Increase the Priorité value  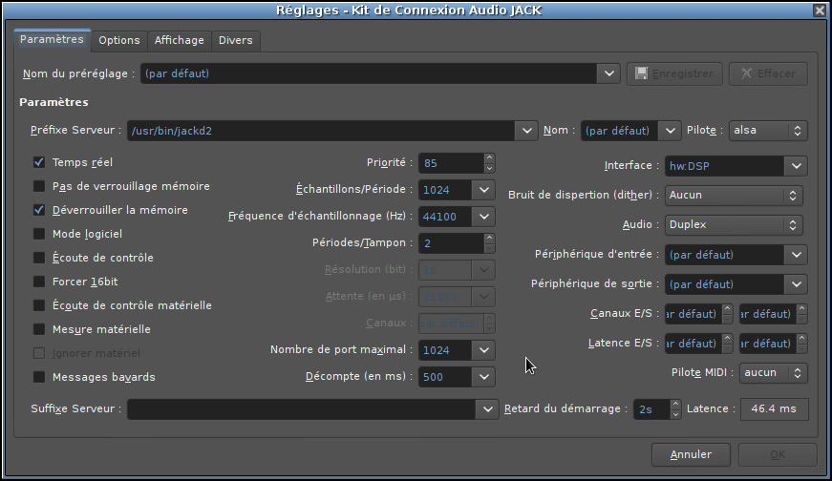point(489,158)
